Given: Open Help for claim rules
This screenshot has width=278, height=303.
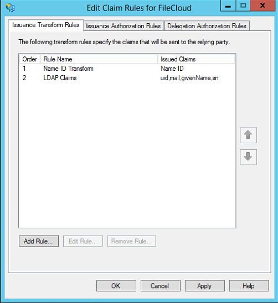Looking at the screenshot, I should 249,286.
